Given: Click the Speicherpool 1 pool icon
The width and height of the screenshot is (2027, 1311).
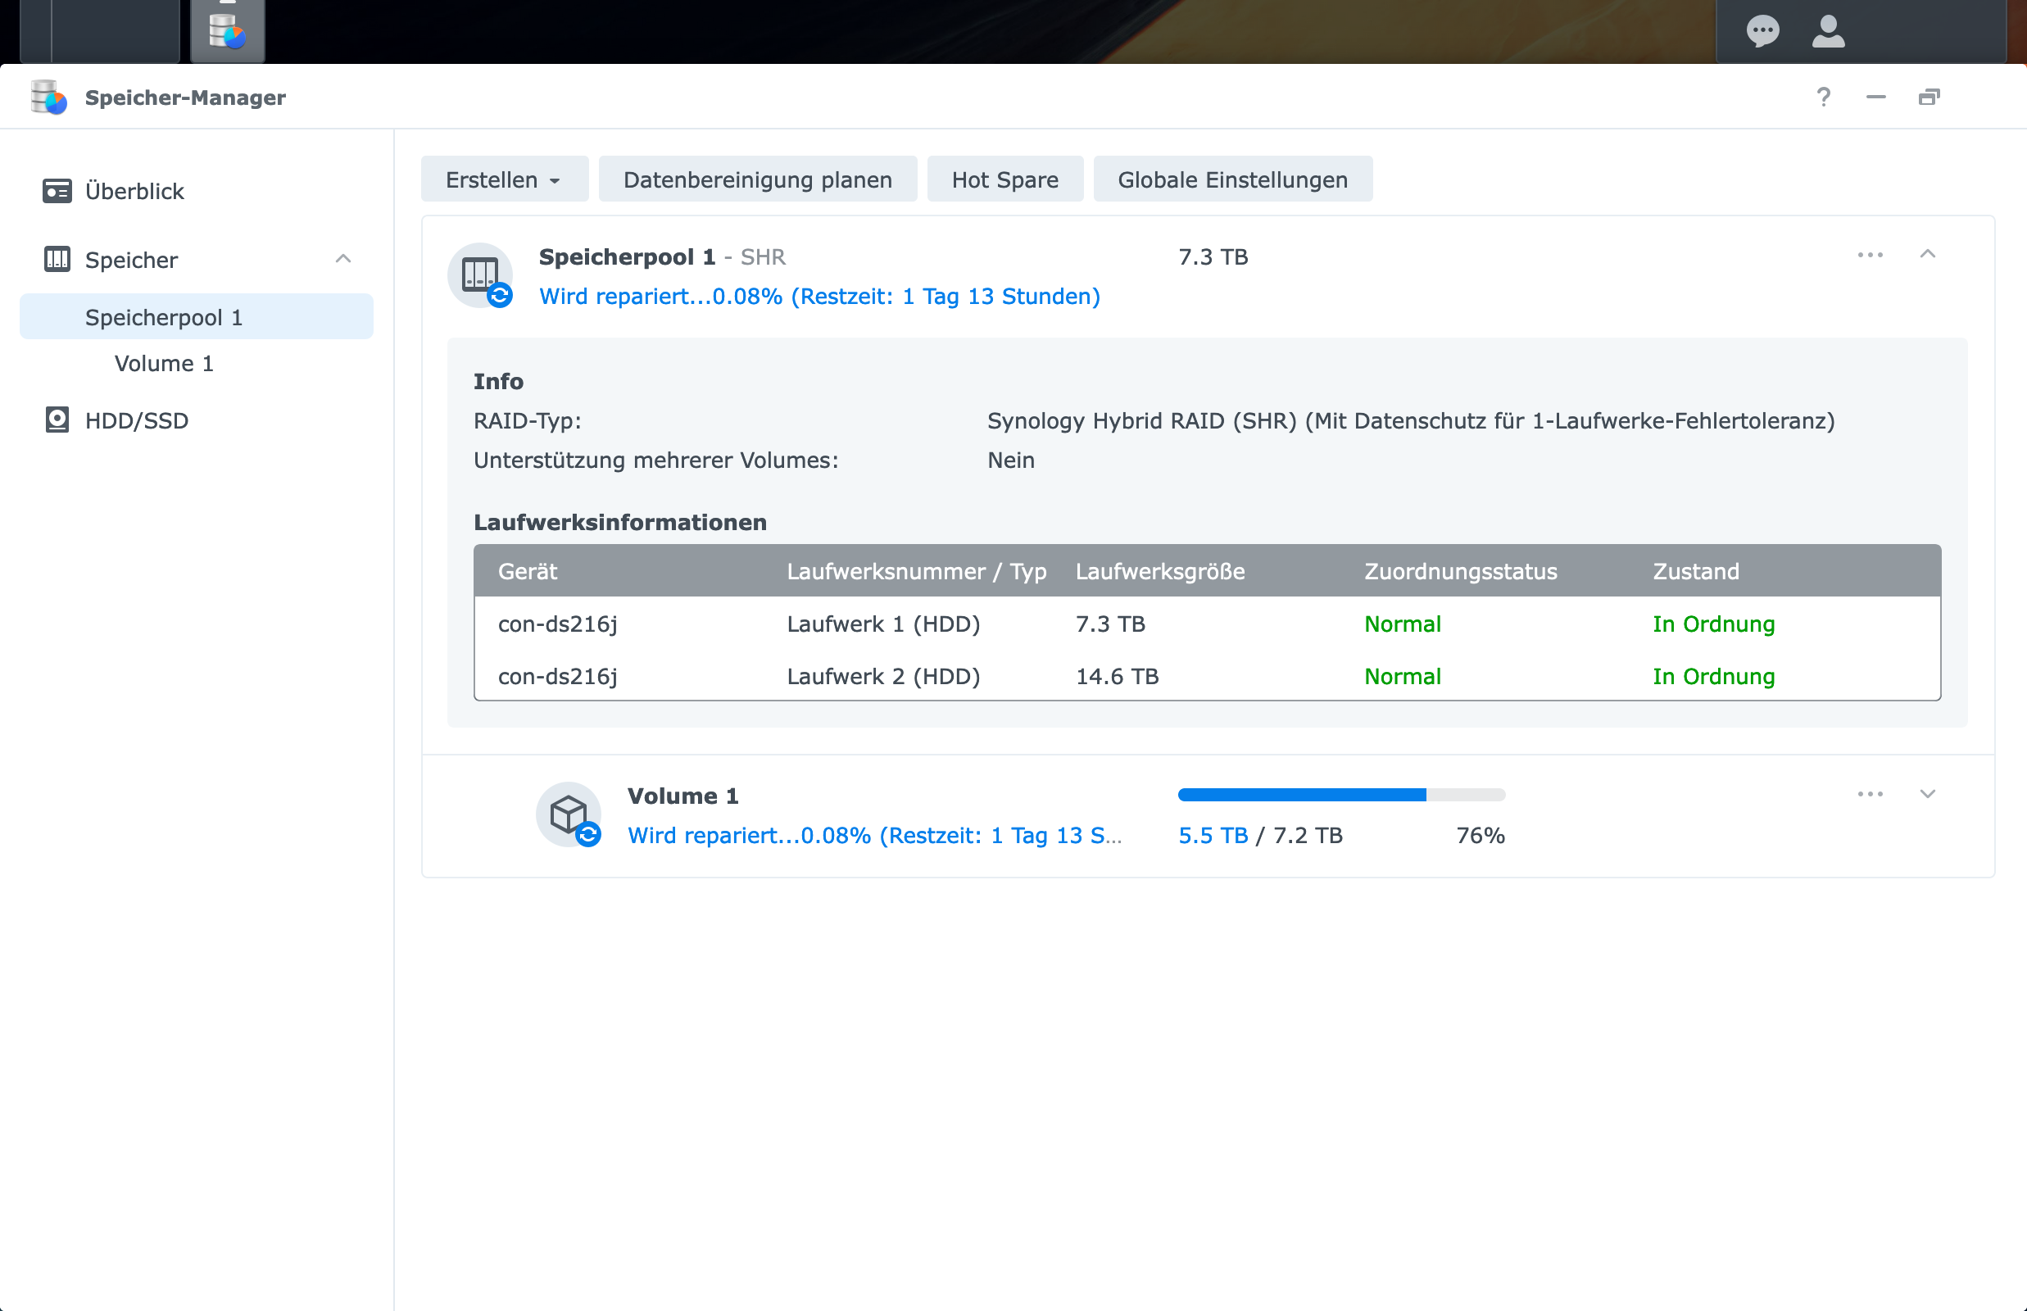Looking at the screenshot, I should pos(480,275).
